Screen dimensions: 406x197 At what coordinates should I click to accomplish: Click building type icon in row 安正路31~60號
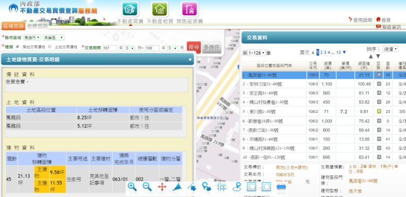coord(379,93)
